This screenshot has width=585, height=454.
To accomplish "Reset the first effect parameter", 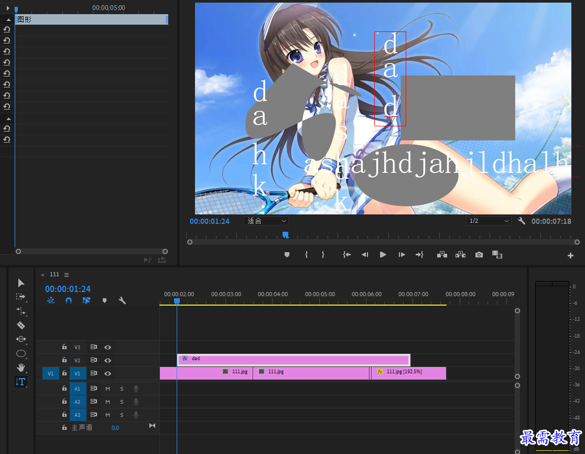I will point(7,29).
